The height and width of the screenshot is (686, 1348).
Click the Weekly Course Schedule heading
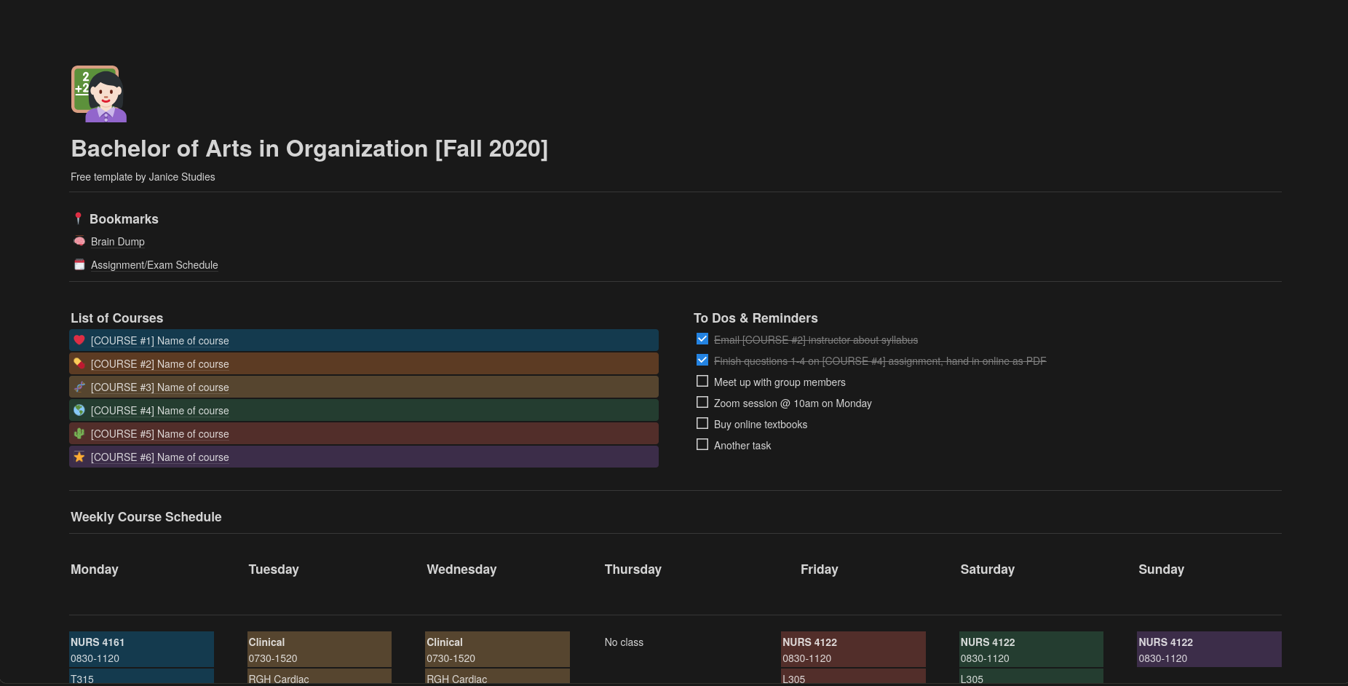[146, 517]
